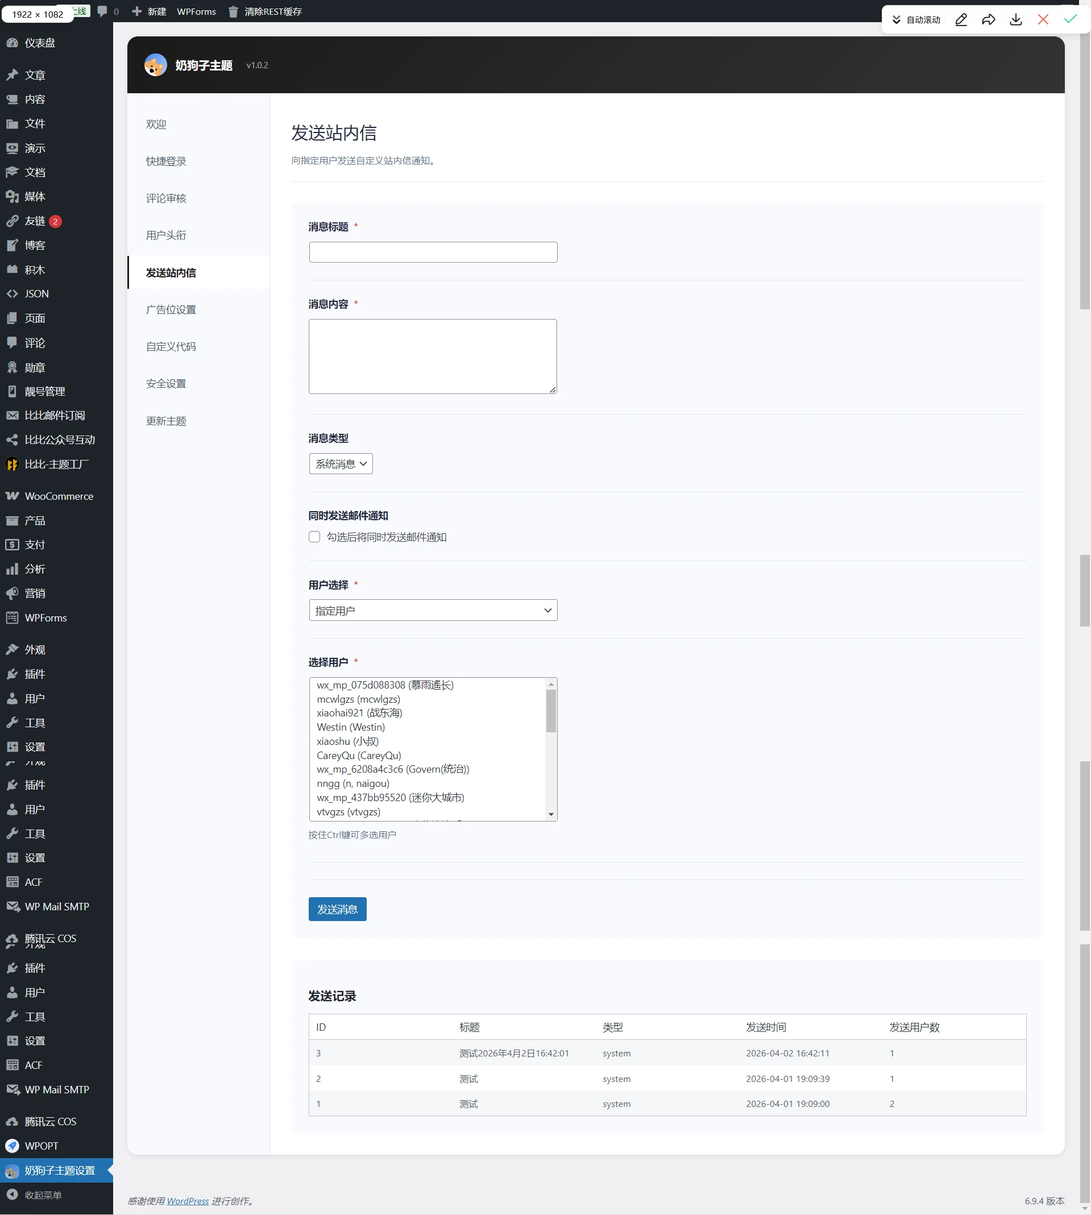Click the 文章 pin icon in sidebar
The image size is (1091, 1215).
tap(12, 75)
